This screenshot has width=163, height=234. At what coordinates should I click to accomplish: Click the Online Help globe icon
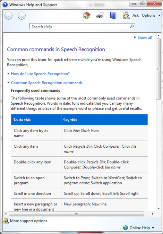click(x=125, y=228)
